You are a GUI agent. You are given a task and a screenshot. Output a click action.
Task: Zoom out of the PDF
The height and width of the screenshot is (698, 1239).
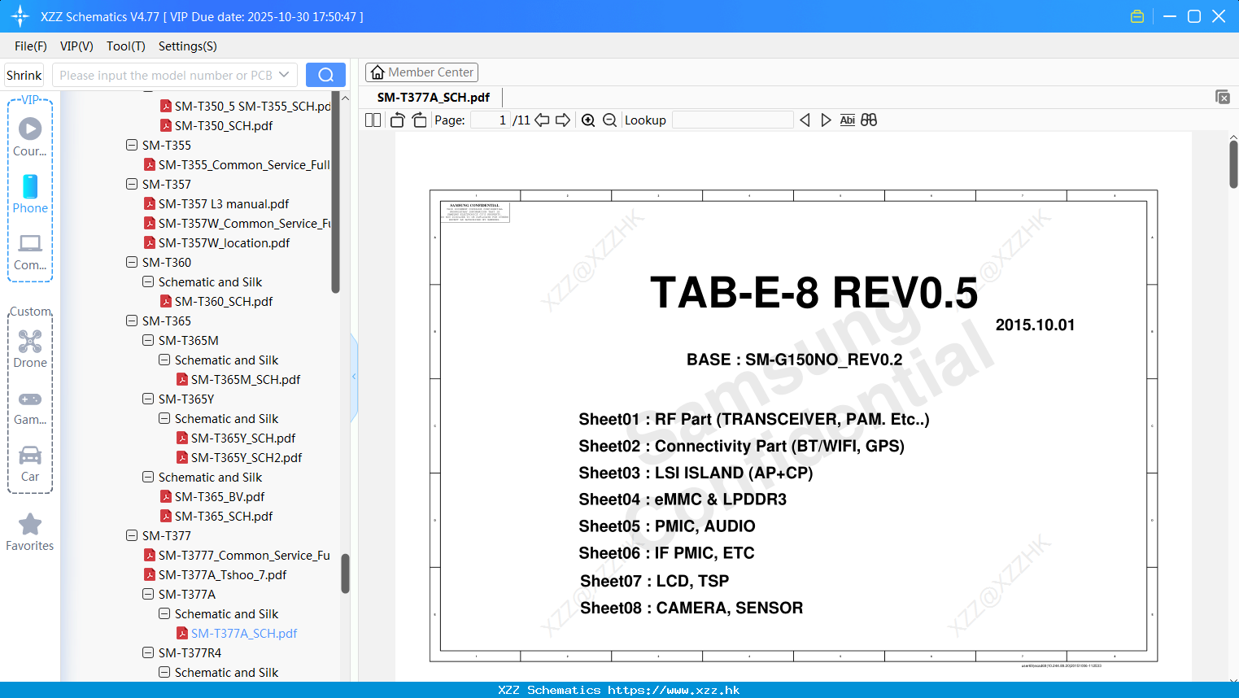click(609, 120)
